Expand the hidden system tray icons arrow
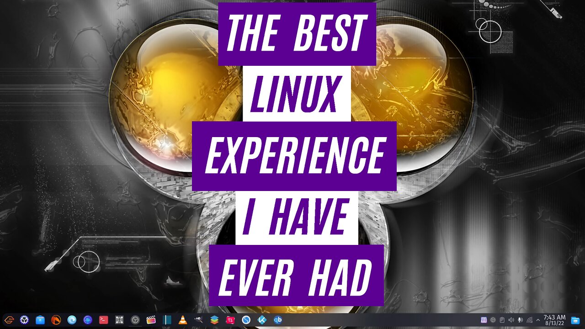The image size is (585, 329). coord(538,320)
